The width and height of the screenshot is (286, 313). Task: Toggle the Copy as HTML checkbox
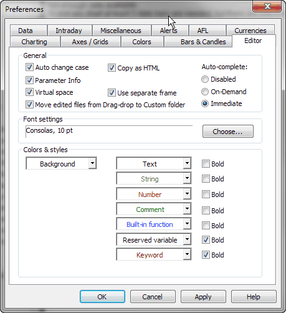(x=112, y=68)
